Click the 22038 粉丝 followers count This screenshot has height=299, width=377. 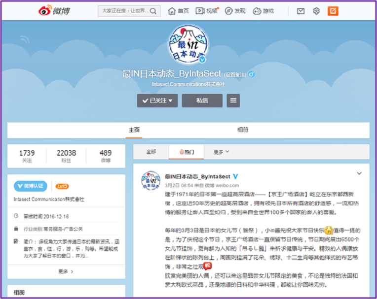(66, 156)
